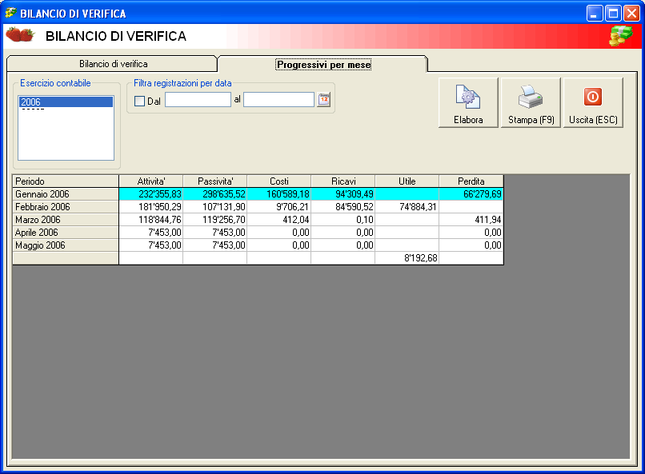Select the Progressivi per mese tab
This screenshot has width=645, height=474.
point(324,65)
